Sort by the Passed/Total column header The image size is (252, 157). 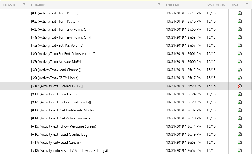pyautogui.click(x=216, y=5)
